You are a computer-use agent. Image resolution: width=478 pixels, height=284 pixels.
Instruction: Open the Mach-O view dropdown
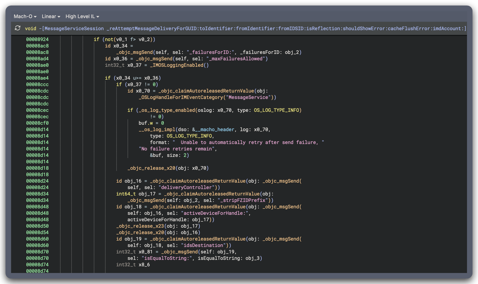coord(25,17)
